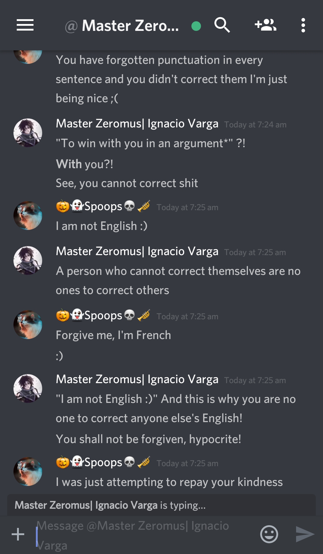Open the Master Zero... channel title
The width and height of the screenshot is (323, 554).
click(130, 26)
